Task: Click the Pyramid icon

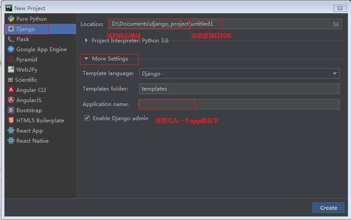Action: 11,59
